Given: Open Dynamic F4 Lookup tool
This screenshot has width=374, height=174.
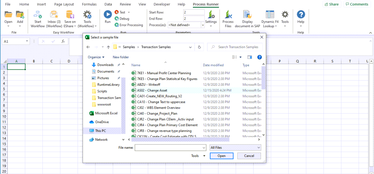Looking at the screenshot, I should tap(270, 15).
